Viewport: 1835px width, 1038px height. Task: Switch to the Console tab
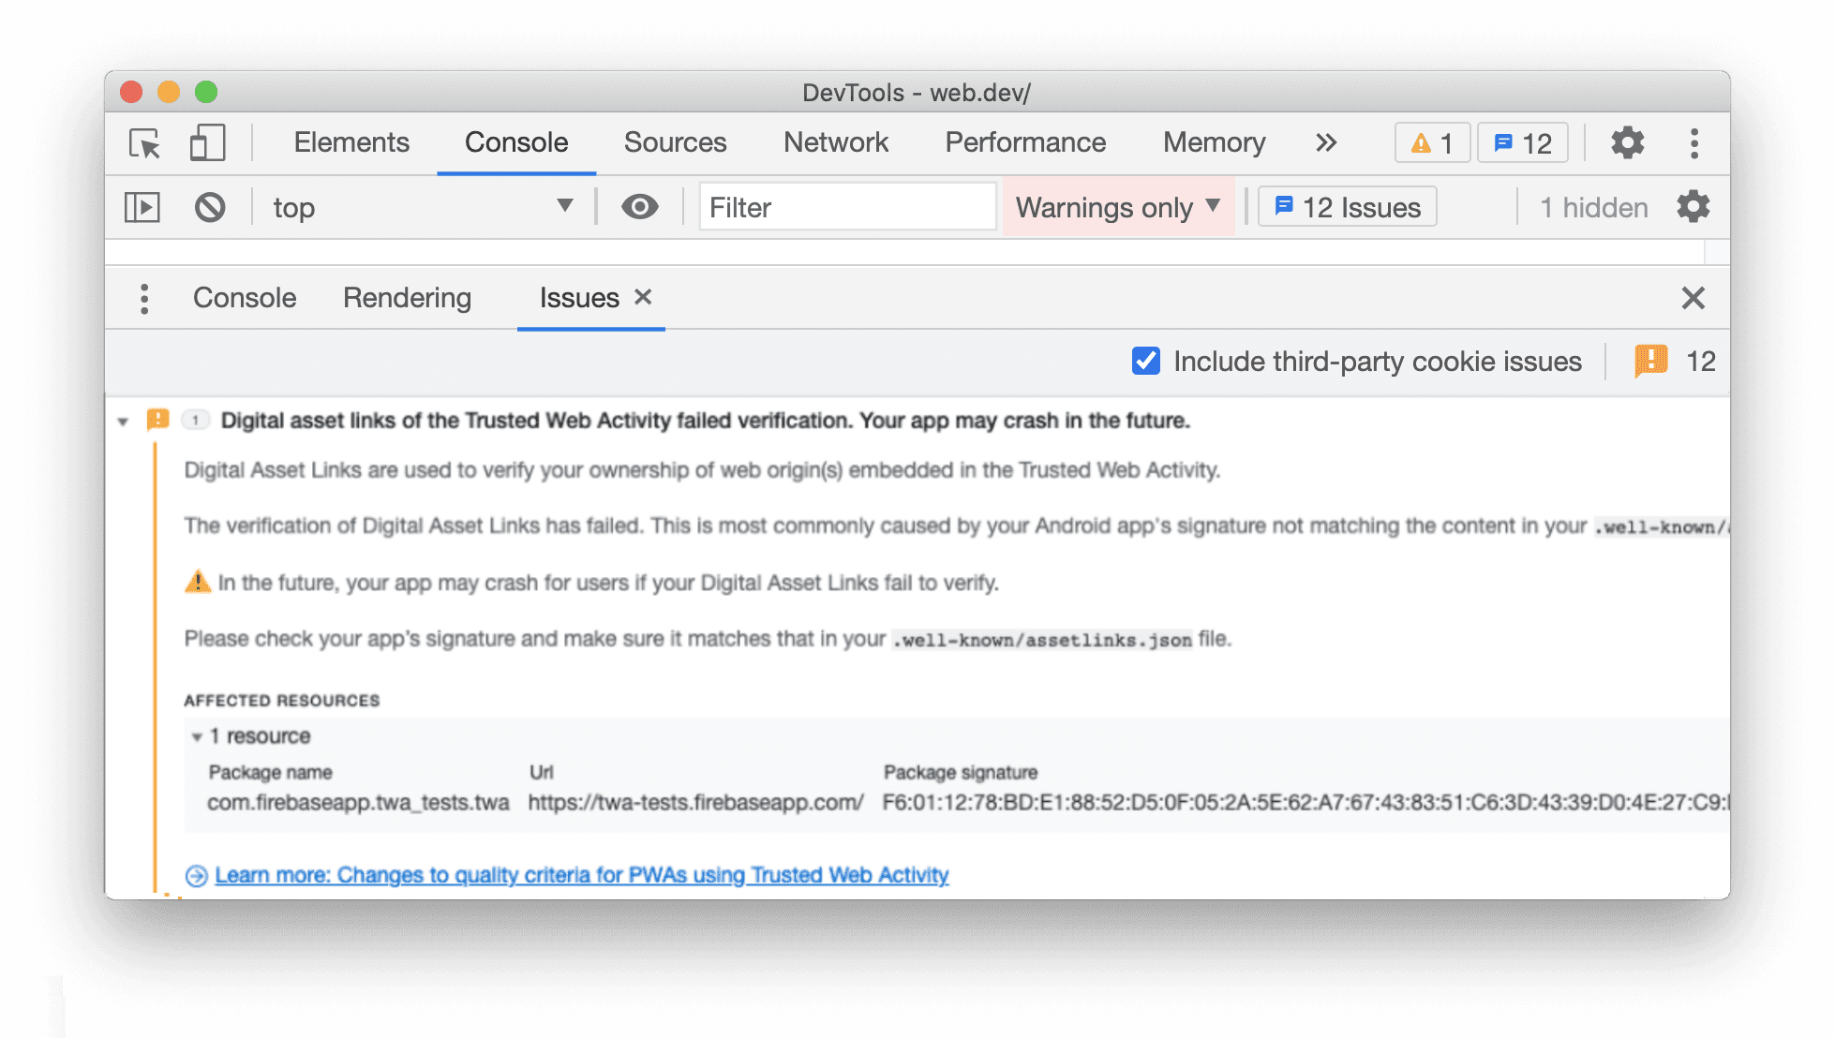point(515,142)
